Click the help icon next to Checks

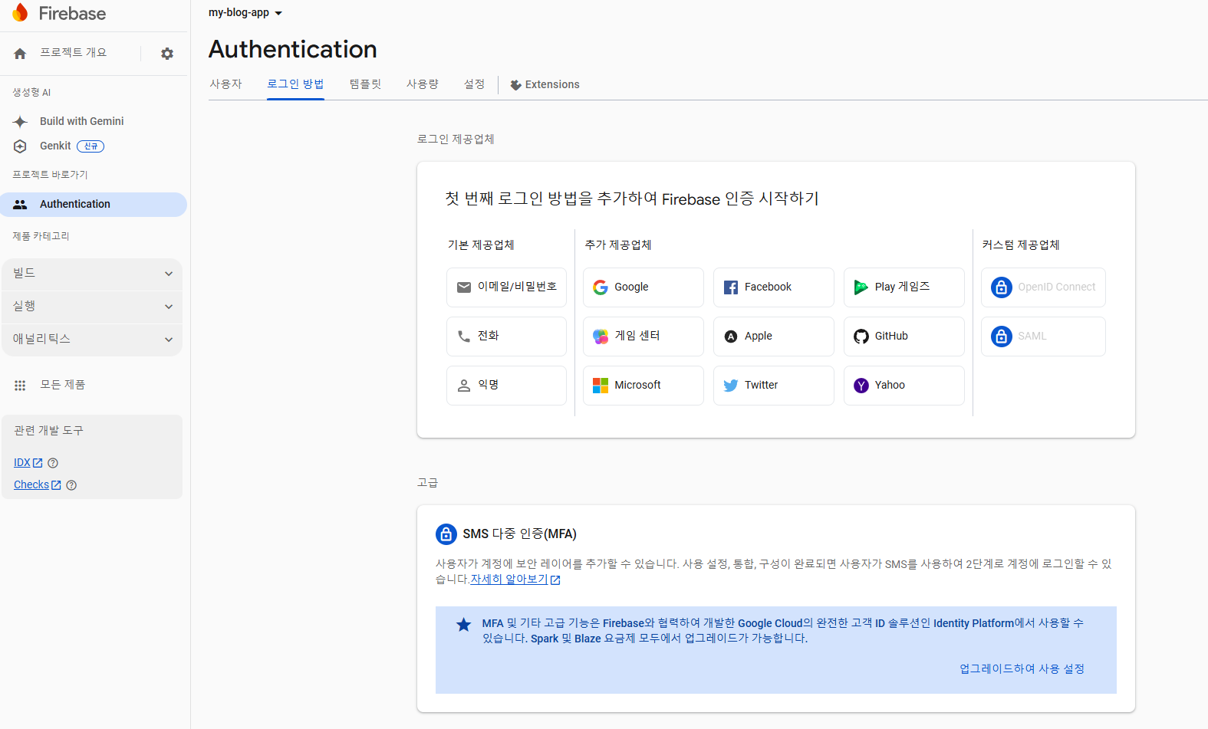point(71,485)
